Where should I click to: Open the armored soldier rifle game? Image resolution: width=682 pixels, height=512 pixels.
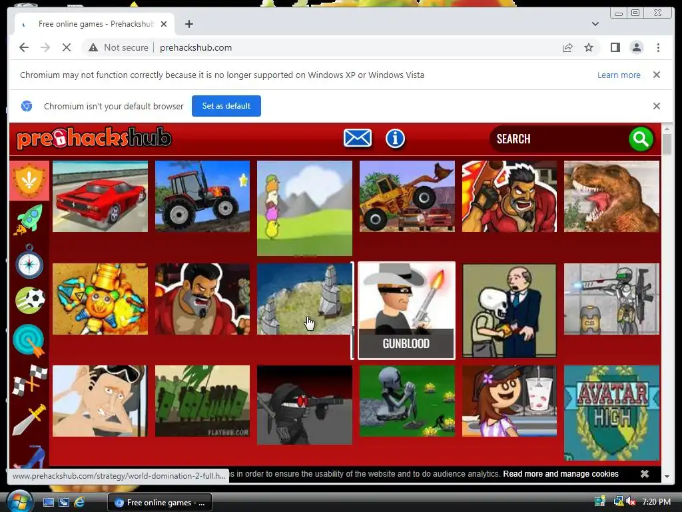pos(611,299)
